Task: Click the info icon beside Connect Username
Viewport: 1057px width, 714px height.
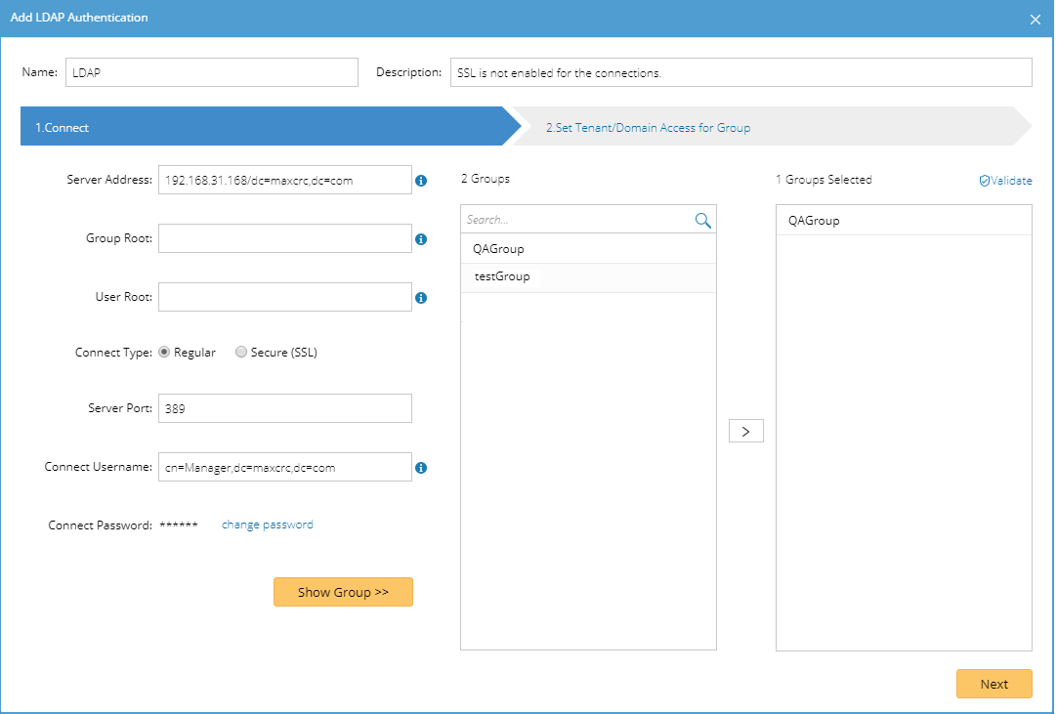Action: point(421,468)
